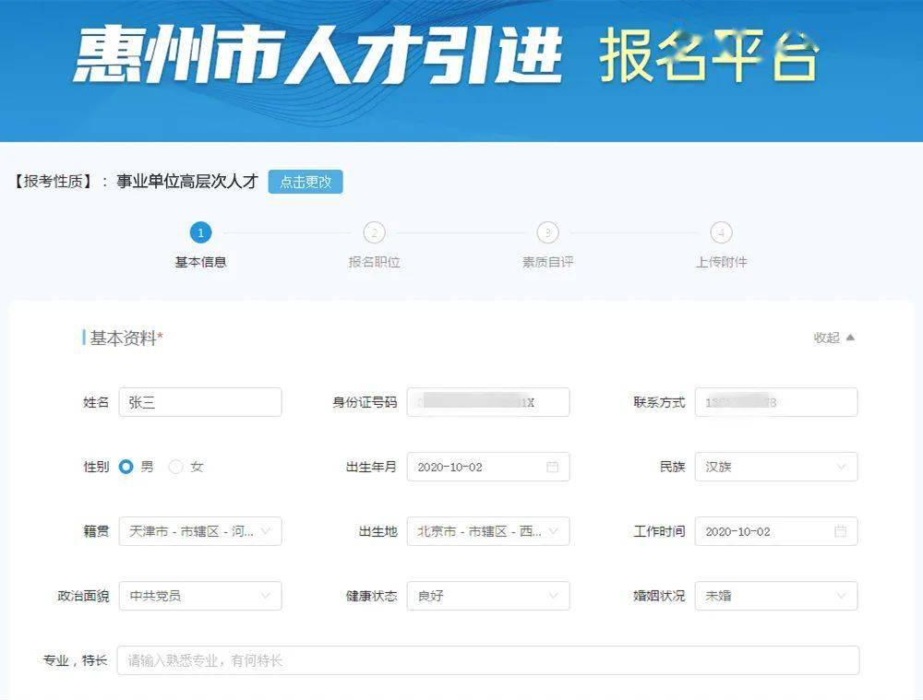Click 专业，特长 text input field

click(487, 660)
